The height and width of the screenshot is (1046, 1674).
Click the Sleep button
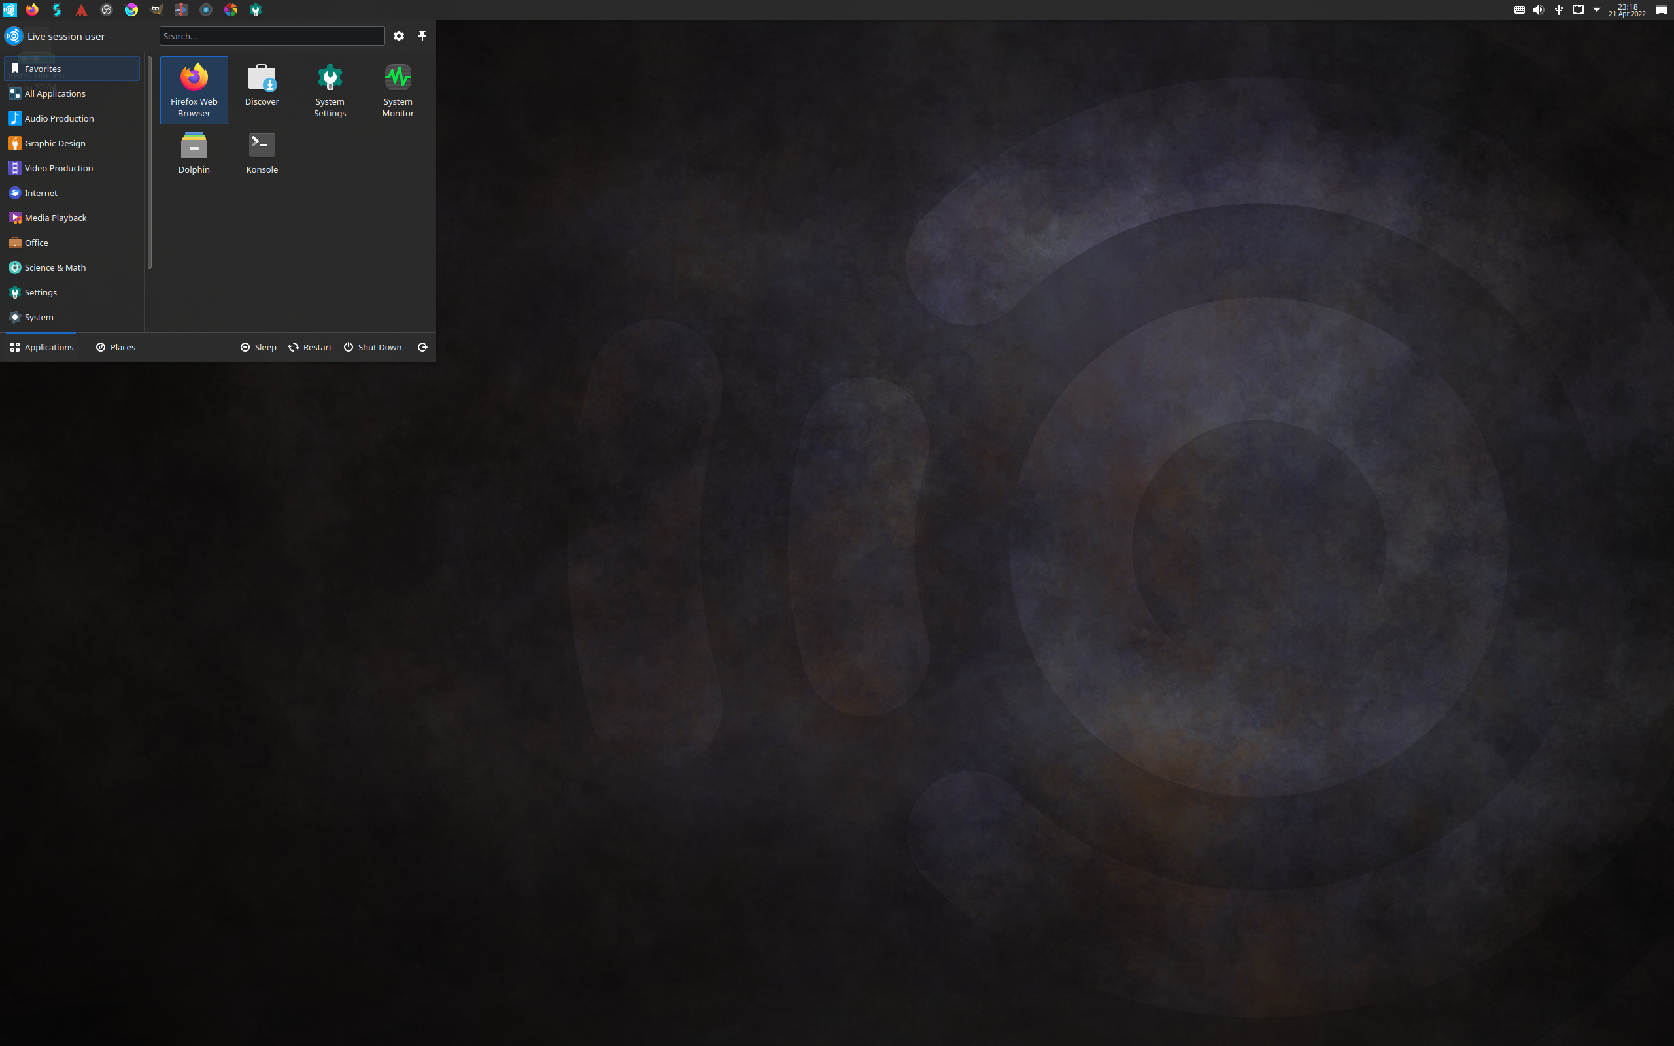click(x=258, y=347)
